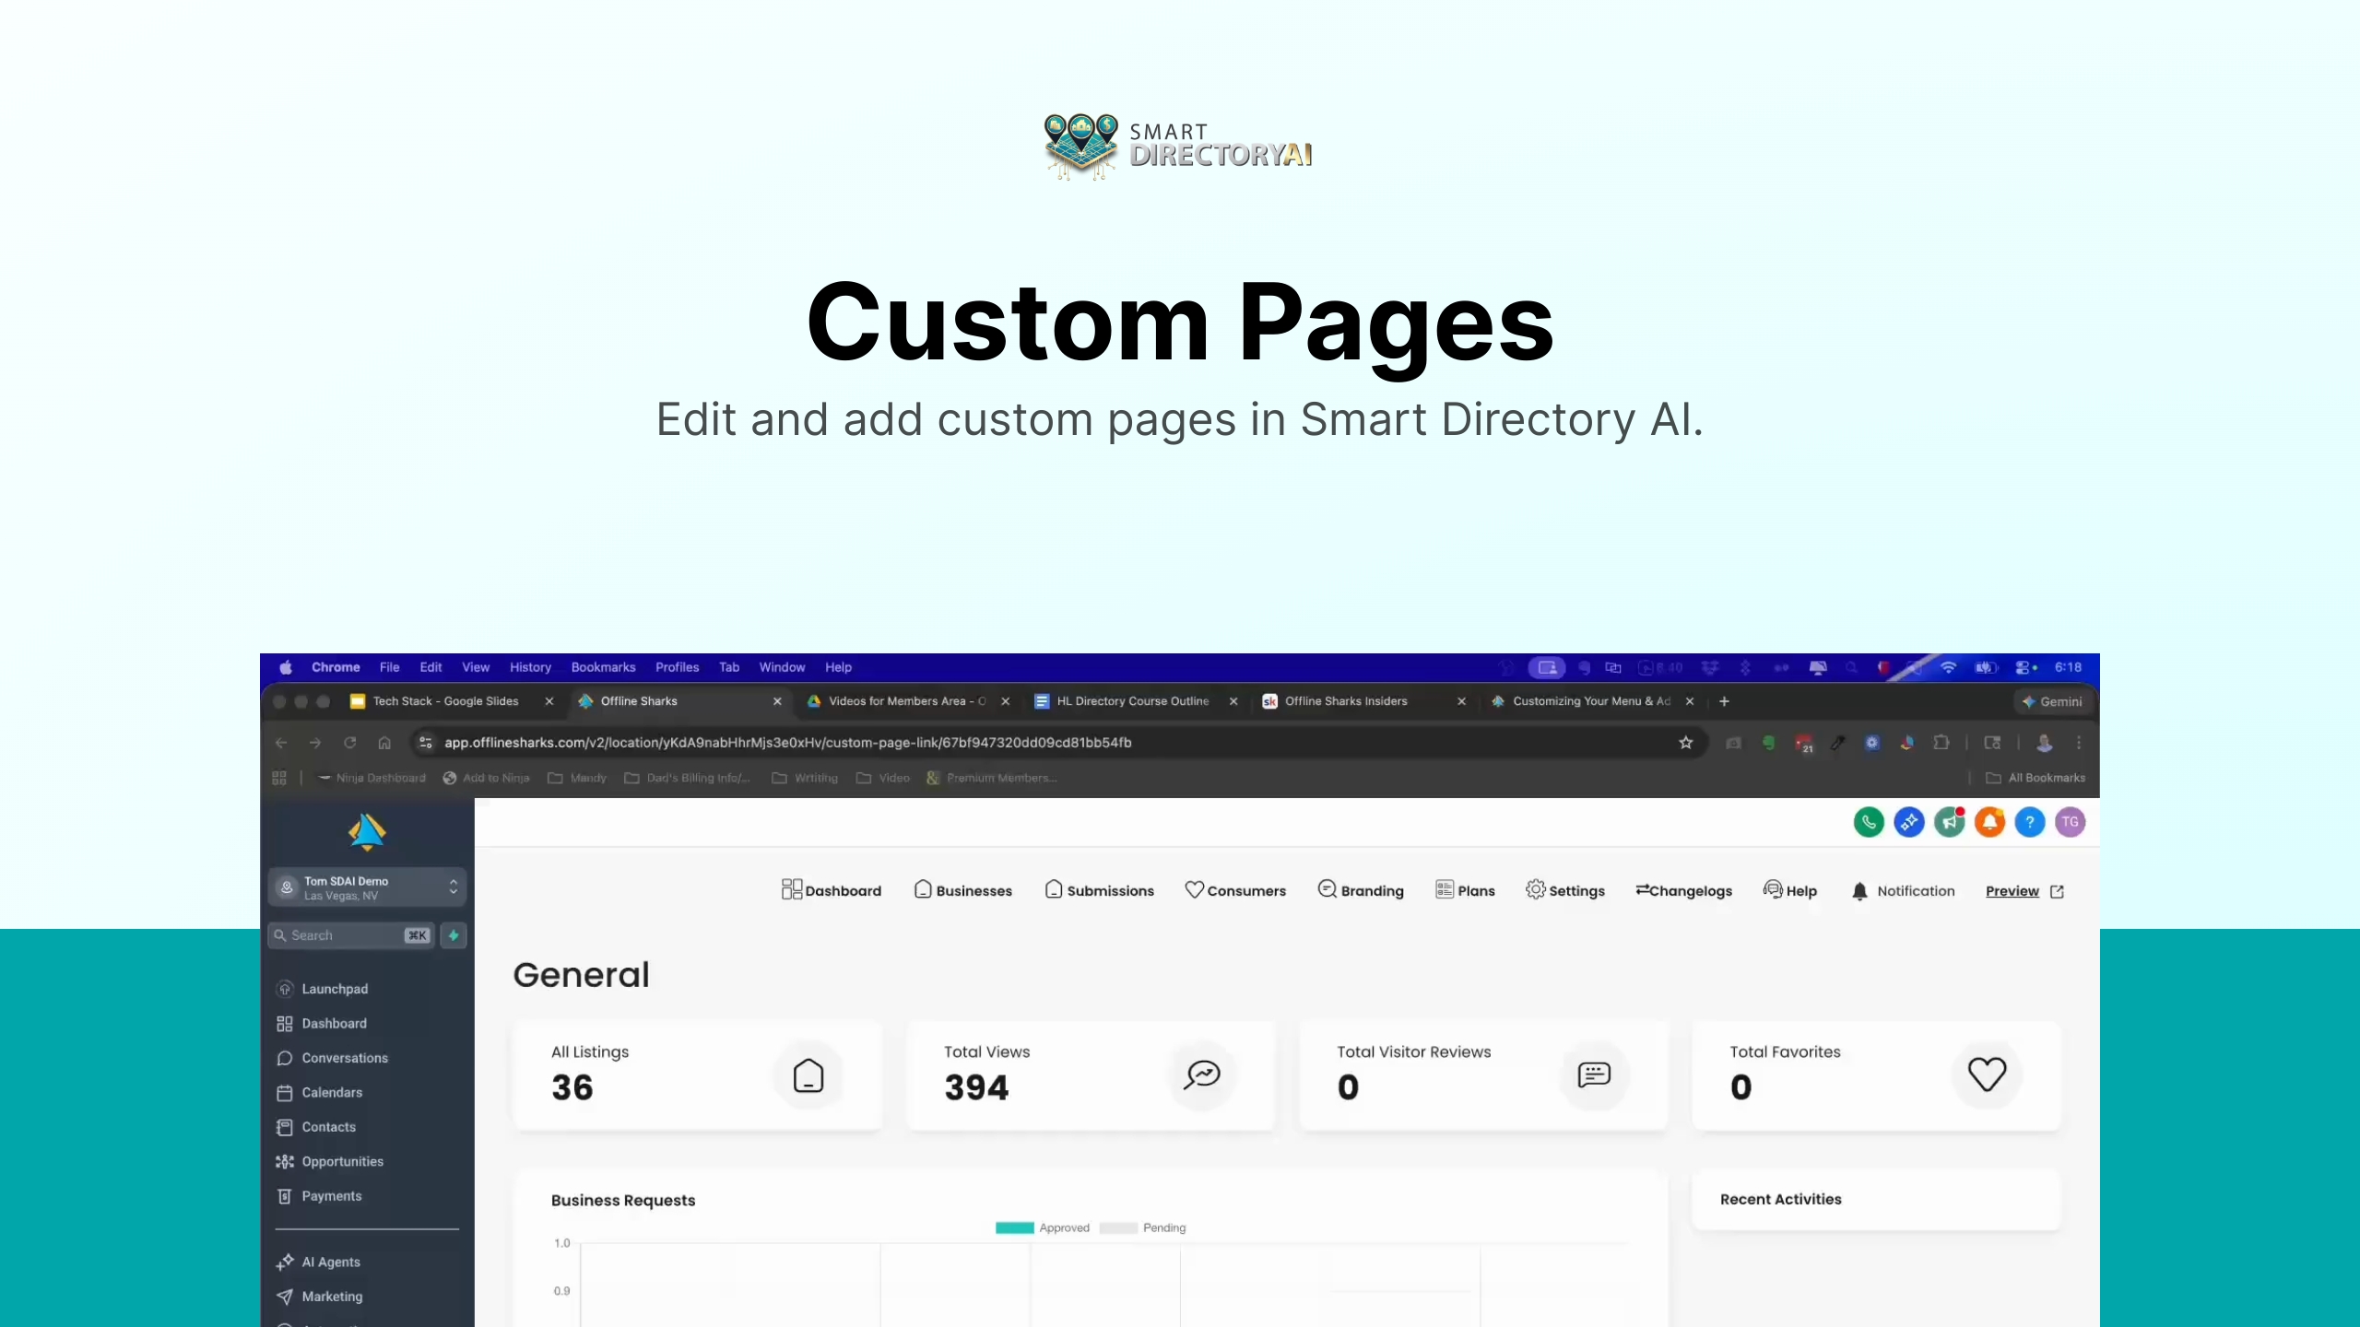Open the Launchpad from the sidebar
The image size is (2360, 1327).
pos(335,988)
